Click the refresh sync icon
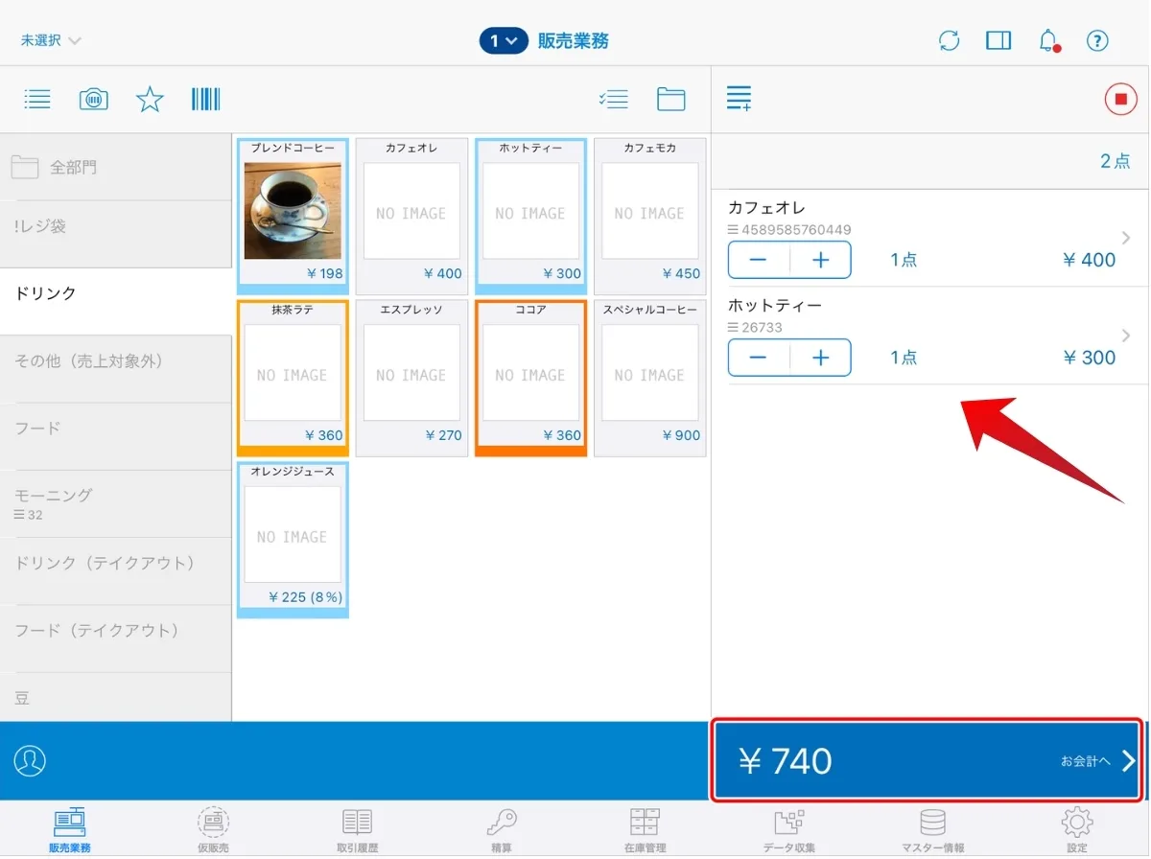This screenshot has height=859, width=1151. (949, 40)
